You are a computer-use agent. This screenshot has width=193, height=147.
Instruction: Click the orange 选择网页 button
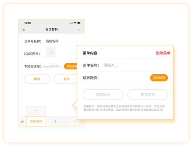pyautogui.click(x=159, y=78)
